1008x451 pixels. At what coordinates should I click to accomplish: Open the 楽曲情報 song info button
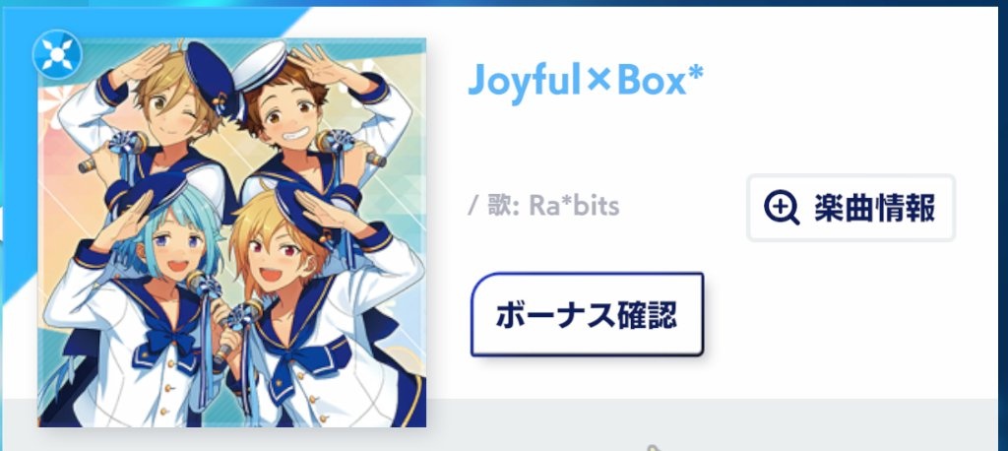point(851,208)
